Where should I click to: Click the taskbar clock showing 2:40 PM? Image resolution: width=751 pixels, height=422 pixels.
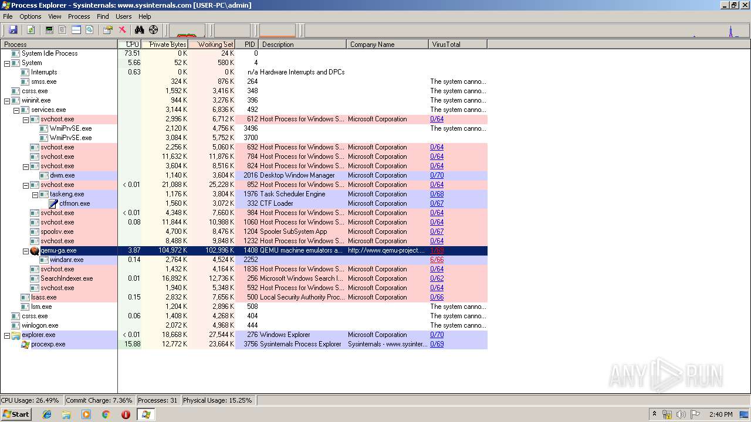(x=720, y=414)
